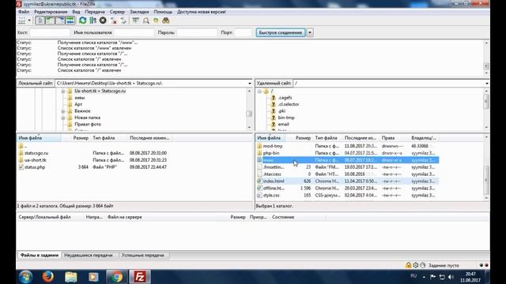This screenshot has height=284, width=506.
Task: Open the Файл menu
Action: (x=24, y=12)
